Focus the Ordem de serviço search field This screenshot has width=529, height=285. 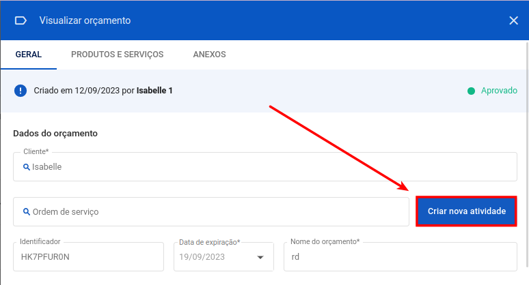tap(211, 211)
